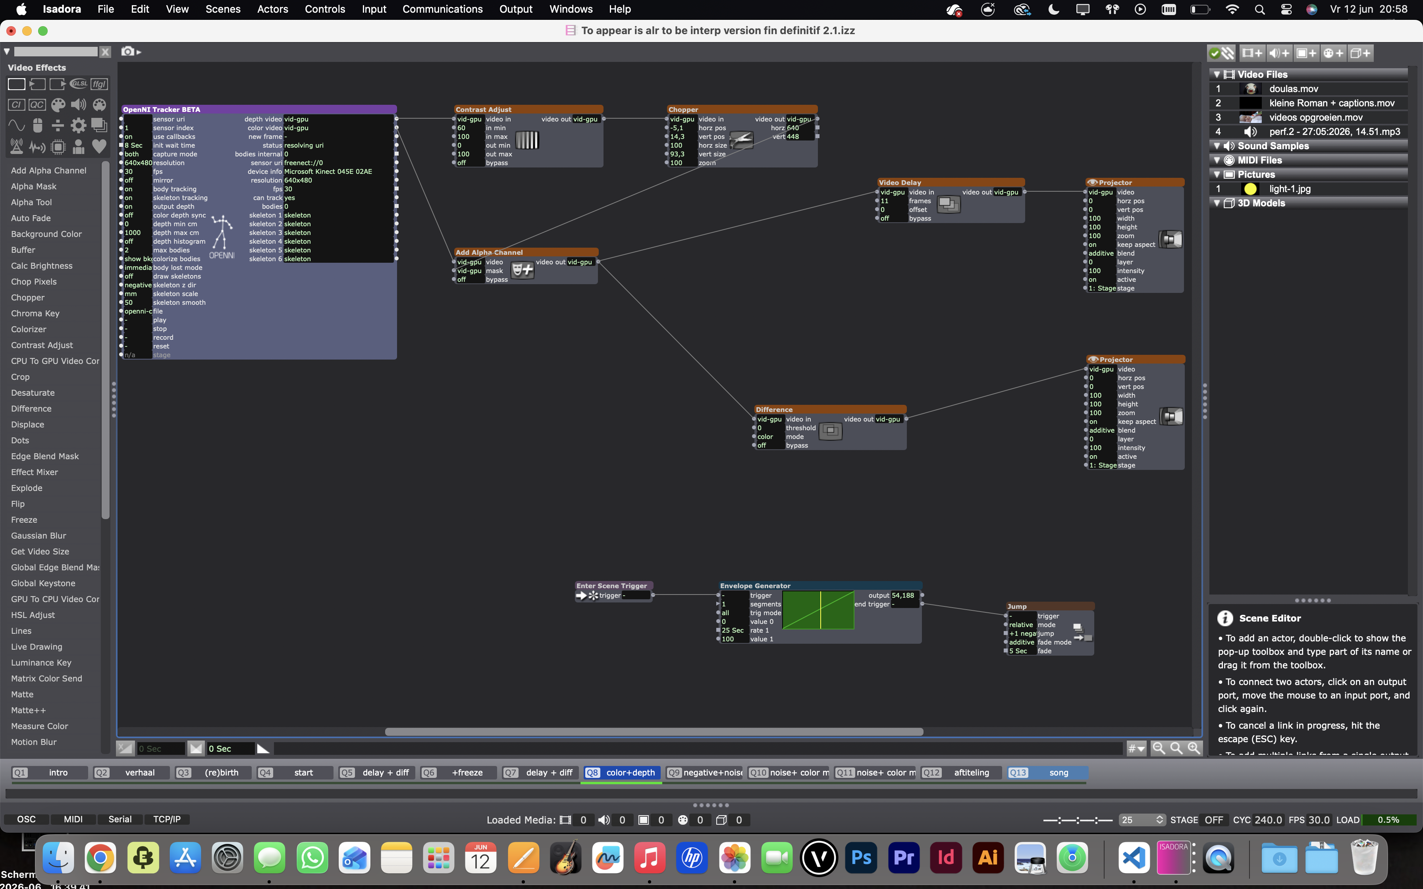Select the user actors person icon

(78, 146)
